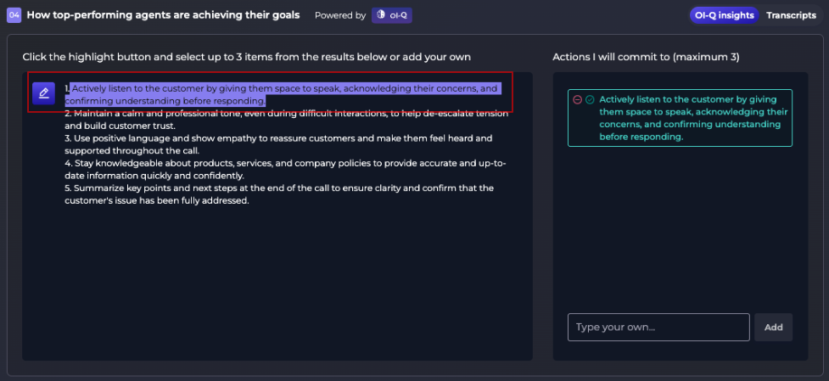Viewport: 829px width, 381px height.
Task: Click the purple 04 step badge
Action: tap(14, 15)
